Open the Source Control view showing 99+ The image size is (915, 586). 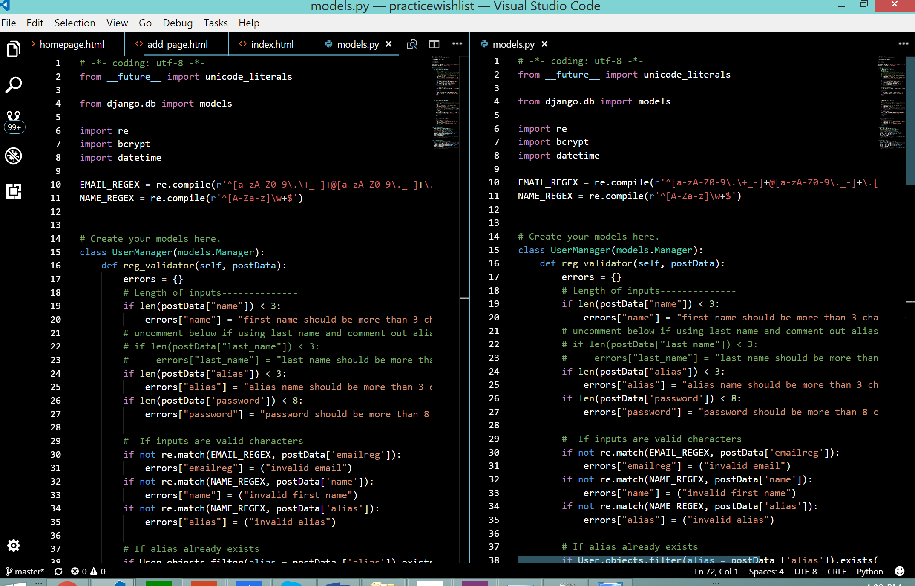point(14,121)
